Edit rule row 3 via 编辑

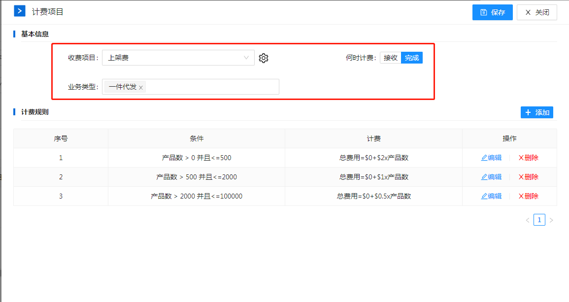491,196
